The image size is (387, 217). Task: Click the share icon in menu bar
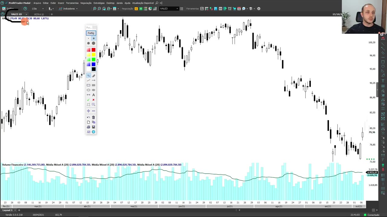tap(161, 3)
